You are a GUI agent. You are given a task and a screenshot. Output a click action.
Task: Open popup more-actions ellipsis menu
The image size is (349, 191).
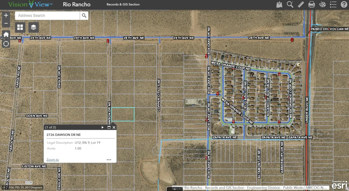pyautogui.click(x=109, y=160)
